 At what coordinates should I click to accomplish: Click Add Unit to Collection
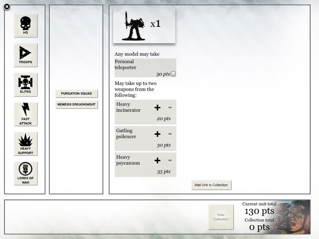pos(211,185)
